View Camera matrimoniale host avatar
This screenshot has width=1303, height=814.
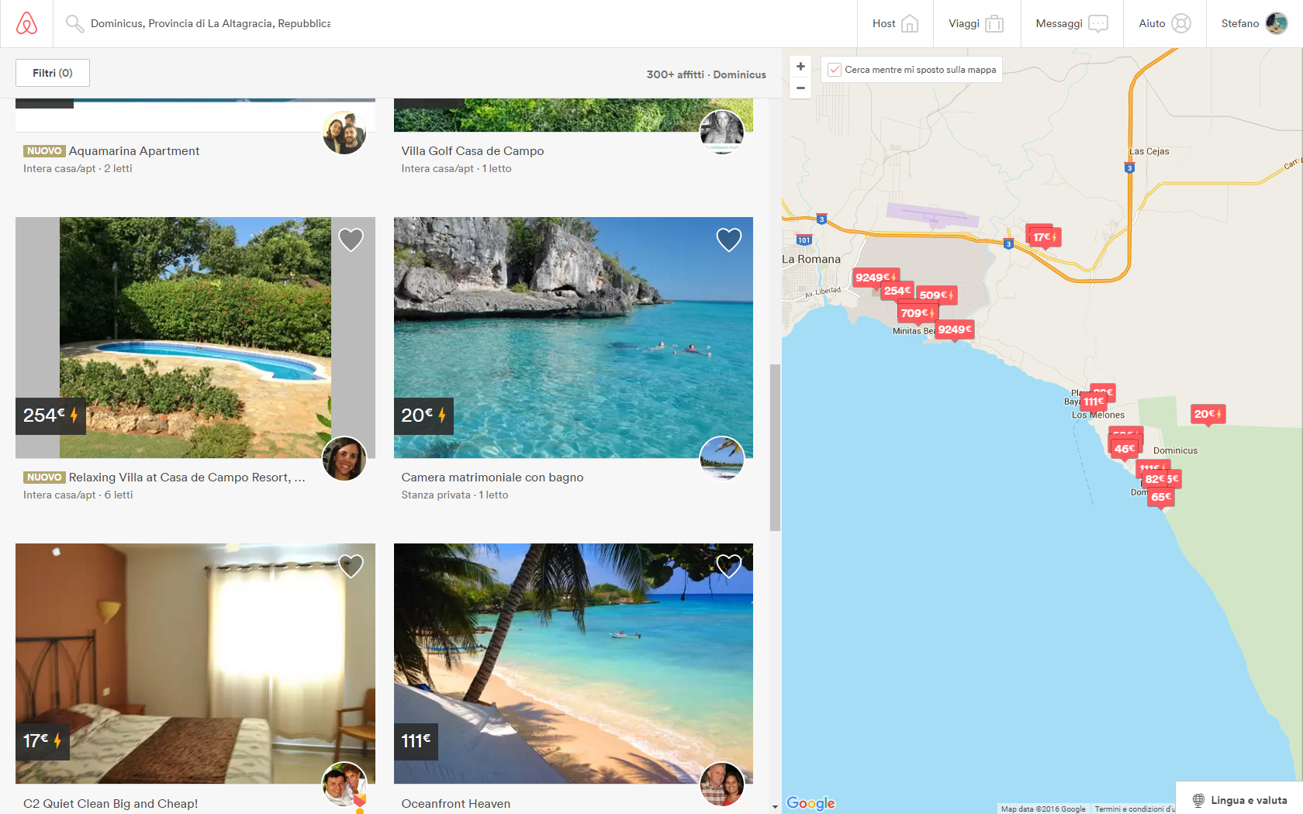coord(722,458)
